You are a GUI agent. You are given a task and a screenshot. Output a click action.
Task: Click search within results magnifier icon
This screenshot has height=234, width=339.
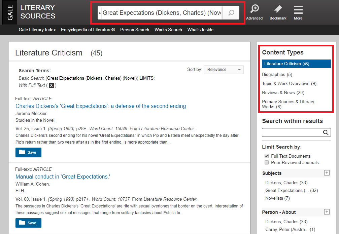(x=326, y=132)
